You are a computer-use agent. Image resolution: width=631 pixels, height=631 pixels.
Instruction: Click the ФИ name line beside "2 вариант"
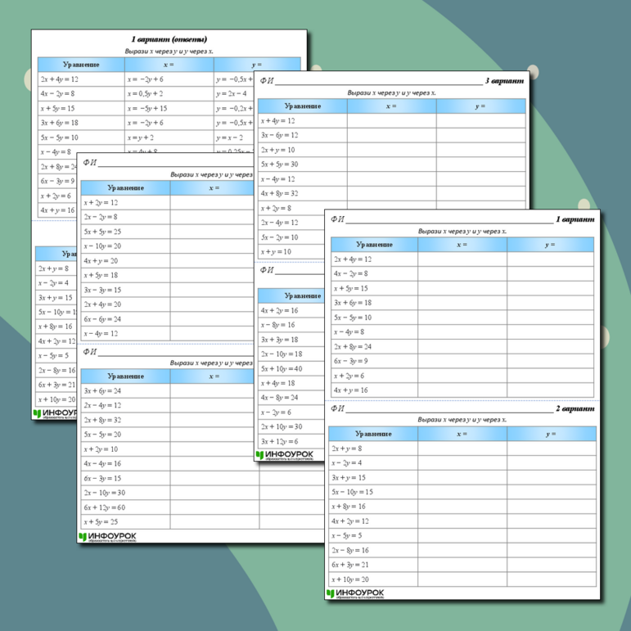click(x=449, y=409)
